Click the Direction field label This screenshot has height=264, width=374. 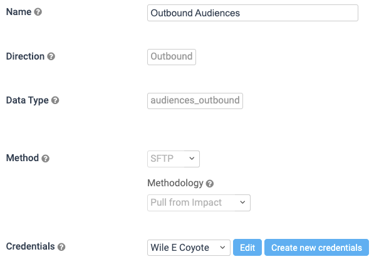point(25,56)
